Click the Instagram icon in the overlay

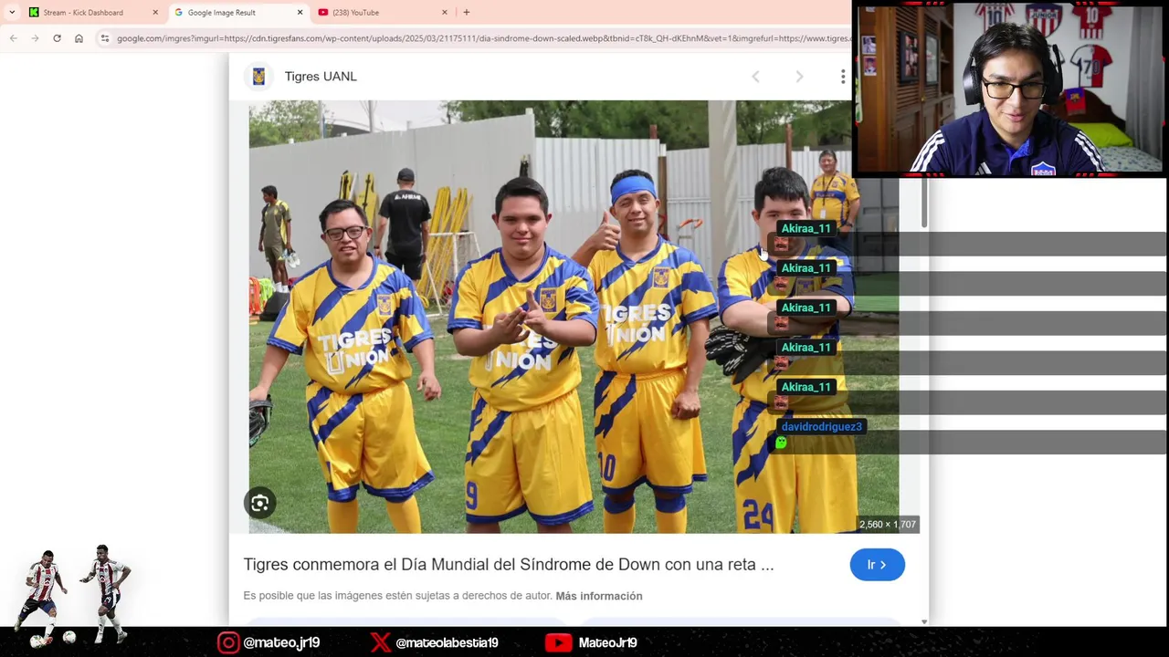(228, 642)
